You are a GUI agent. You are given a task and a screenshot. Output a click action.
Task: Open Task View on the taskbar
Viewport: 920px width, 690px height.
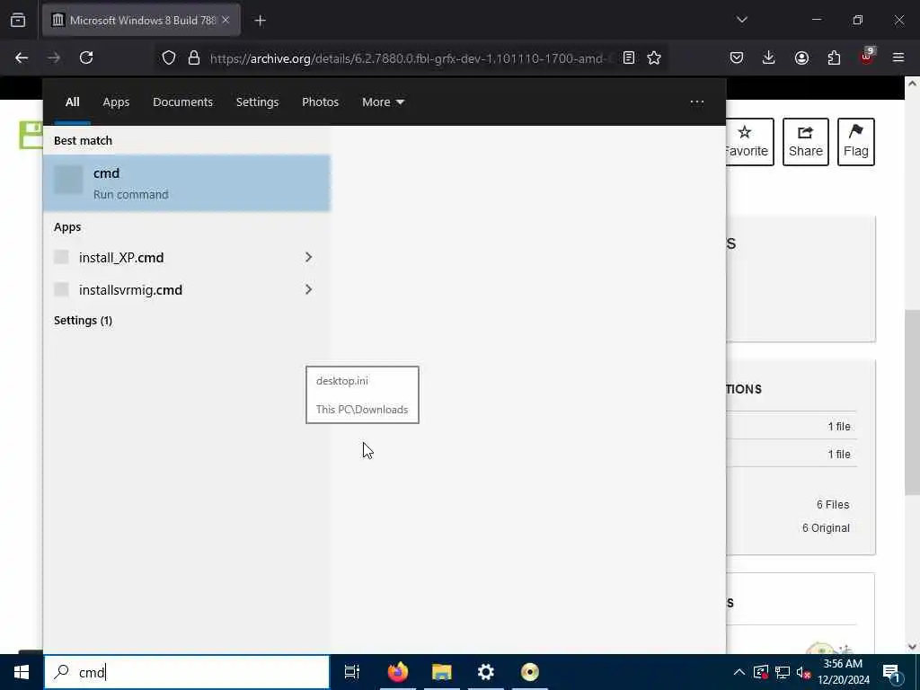pos(352,672)
